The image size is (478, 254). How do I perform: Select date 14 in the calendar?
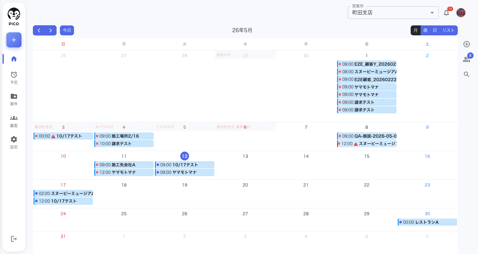point(306,156)
